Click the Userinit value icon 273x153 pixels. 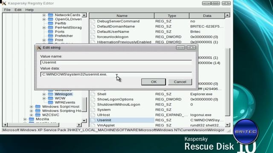click(93, 120)
